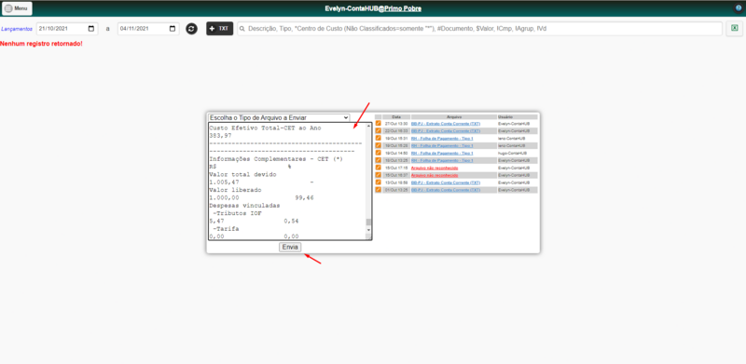Click the '+ TXT' upload button
This screenshot has height=364, width=746.
click(x=219, y=29)
